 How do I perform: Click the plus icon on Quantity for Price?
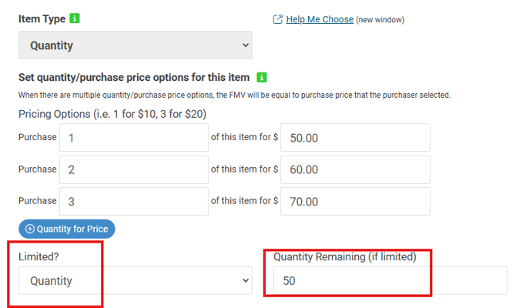coord(30,229)
